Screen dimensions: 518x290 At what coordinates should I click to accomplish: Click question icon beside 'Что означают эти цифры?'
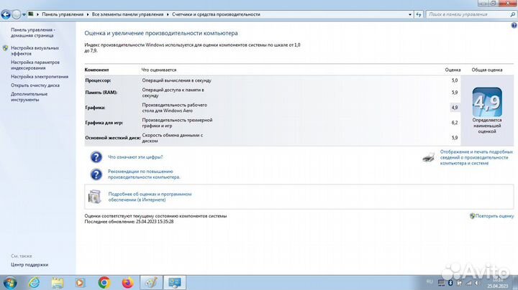click(96, 157)
